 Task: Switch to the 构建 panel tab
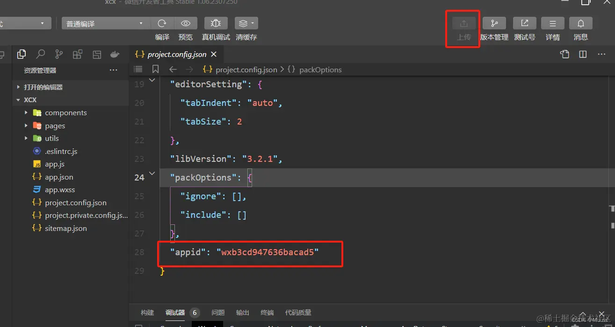tap(147, 313)
